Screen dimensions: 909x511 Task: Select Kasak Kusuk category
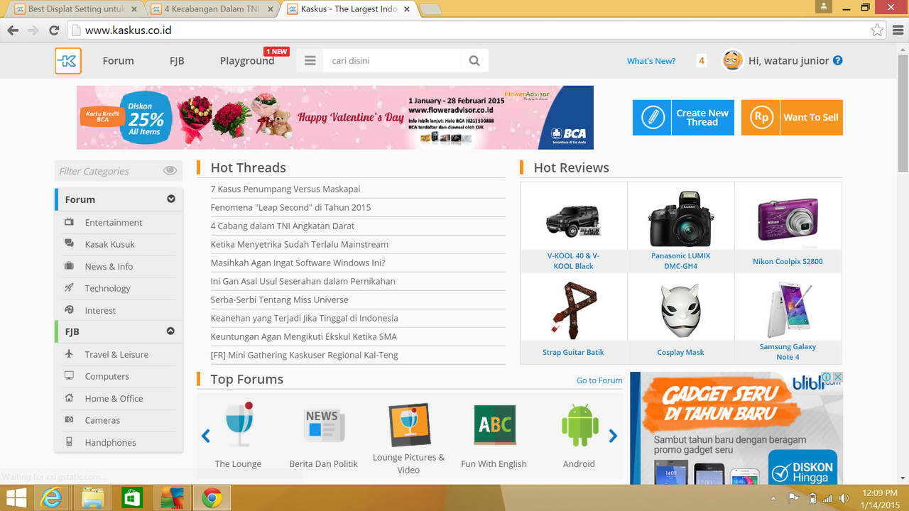click(109, 244)
